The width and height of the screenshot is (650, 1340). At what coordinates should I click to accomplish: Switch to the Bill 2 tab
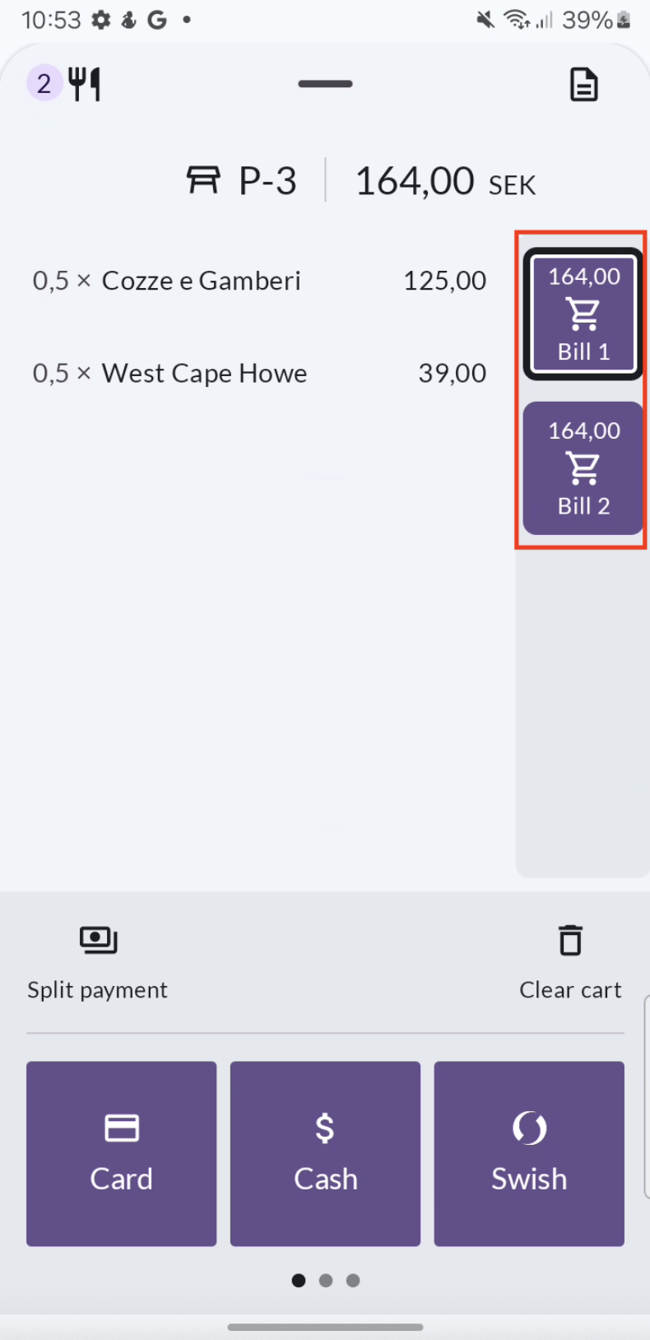[583, 468]
